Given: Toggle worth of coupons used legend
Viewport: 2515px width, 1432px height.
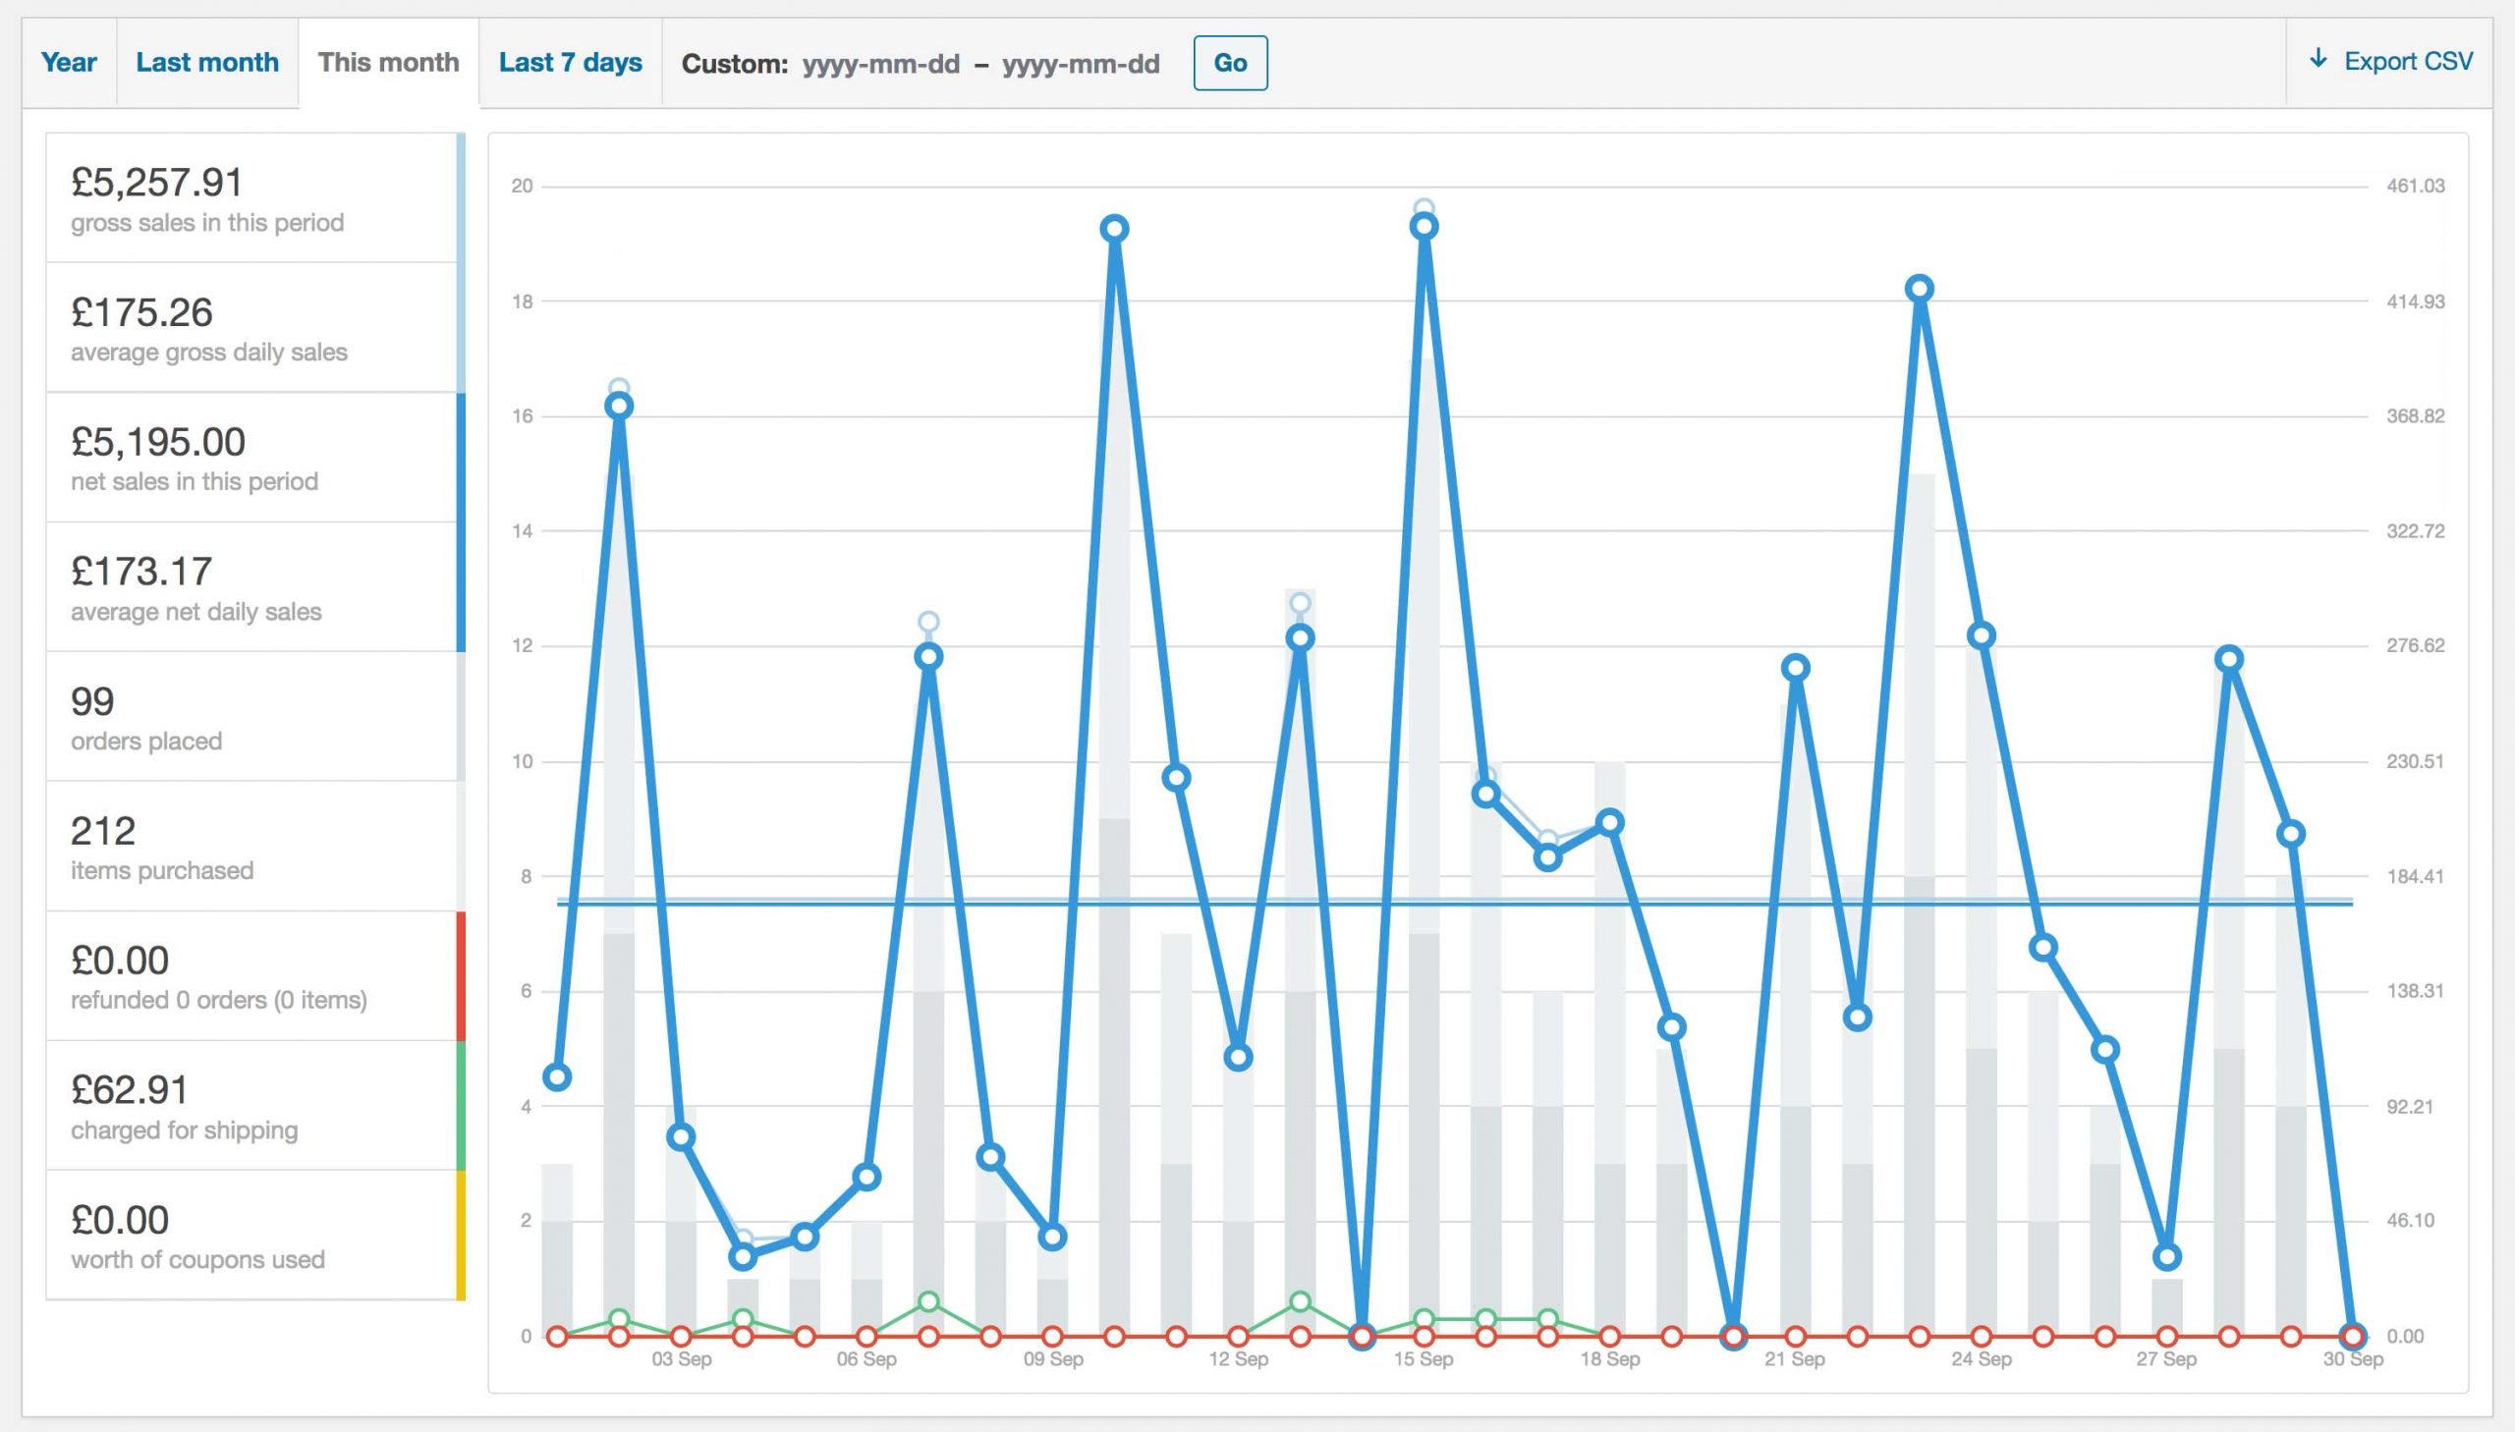Looking at the screenshot, I should tap(255, 1236).
